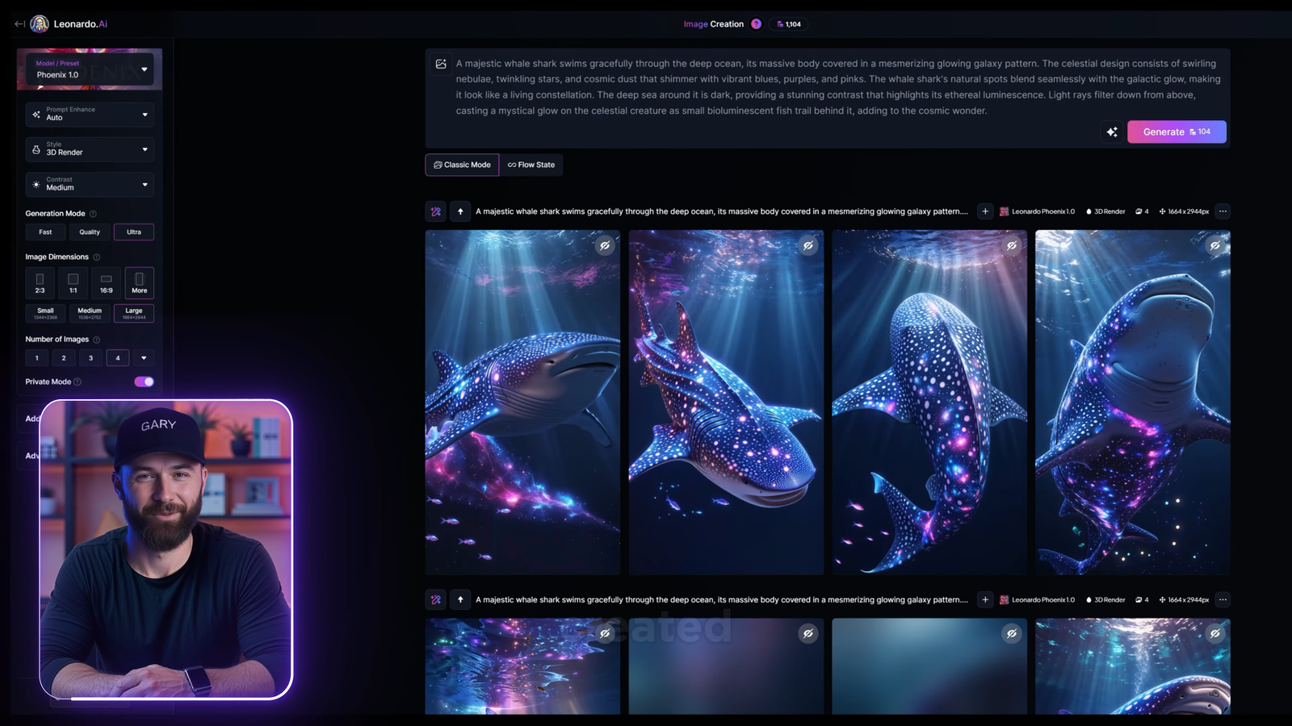Click the Image Dimensions info icon
1292x726 pixels.
pos(96,257)
